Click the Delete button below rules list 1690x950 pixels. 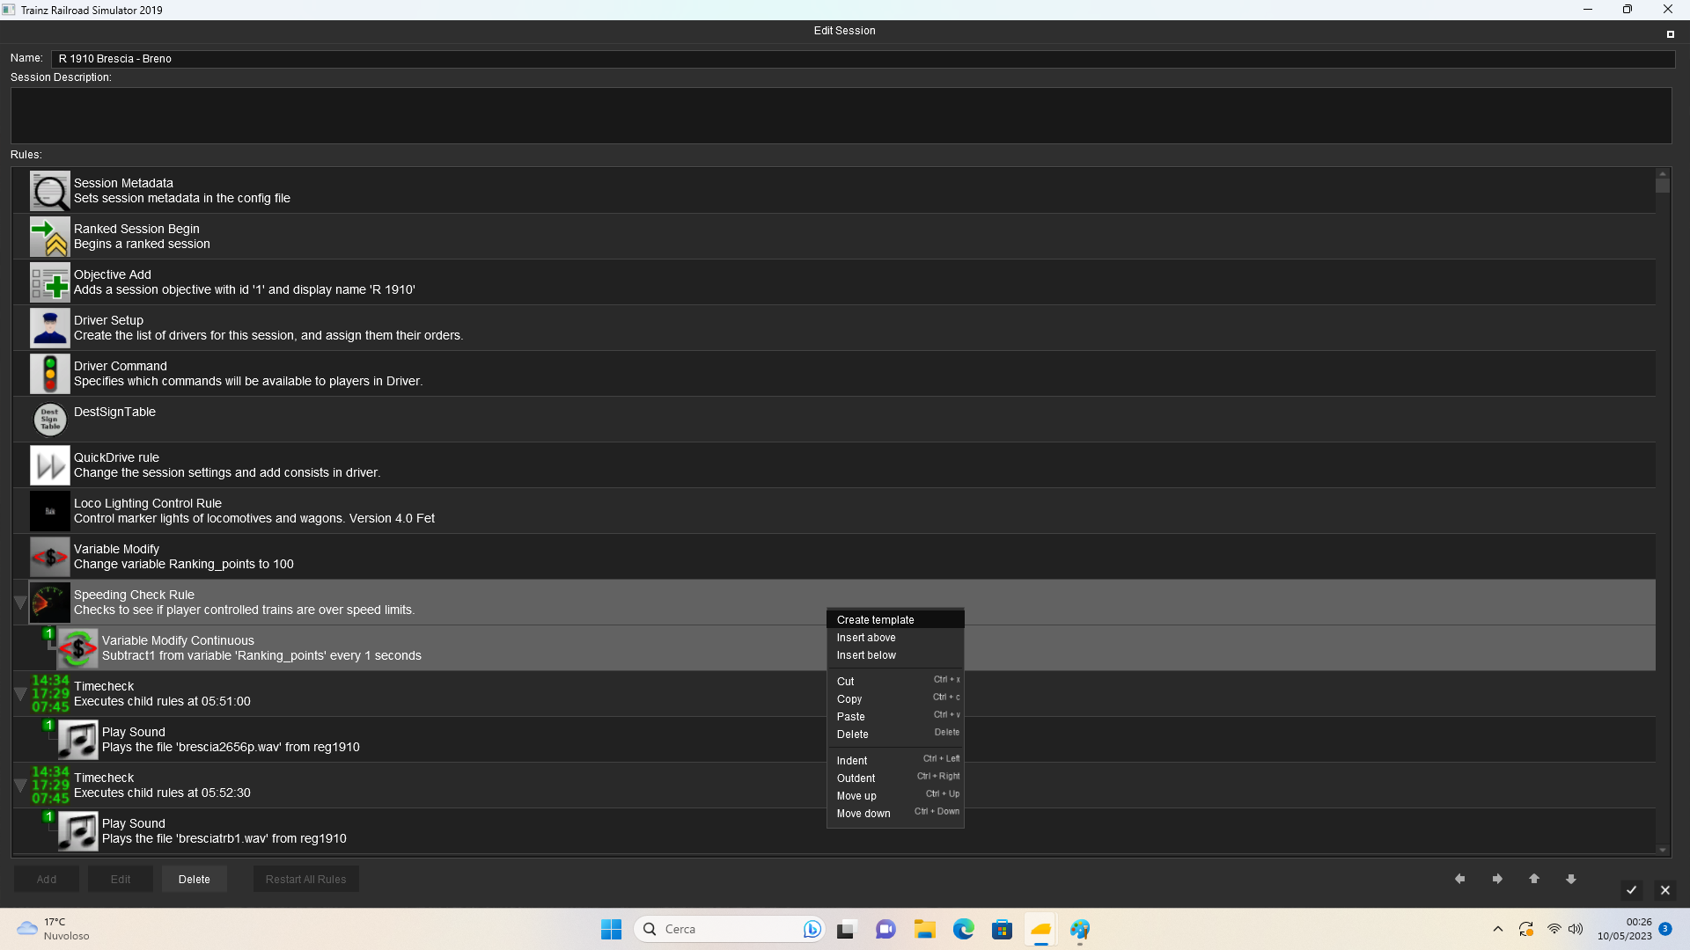pos(195,879)
